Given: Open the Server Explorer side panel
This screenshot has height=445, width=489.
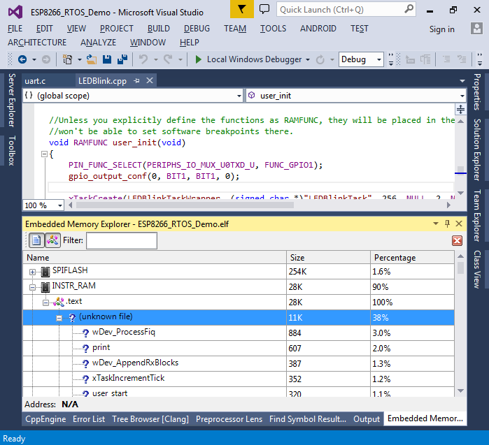Looking at the screenshot, I should point(12,100).
